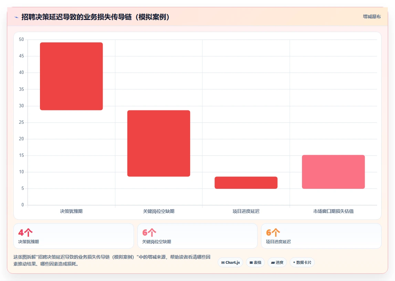Open the 6个 项目进度延迟 data card
Screen dimensions: 395x281
[321, 236]
